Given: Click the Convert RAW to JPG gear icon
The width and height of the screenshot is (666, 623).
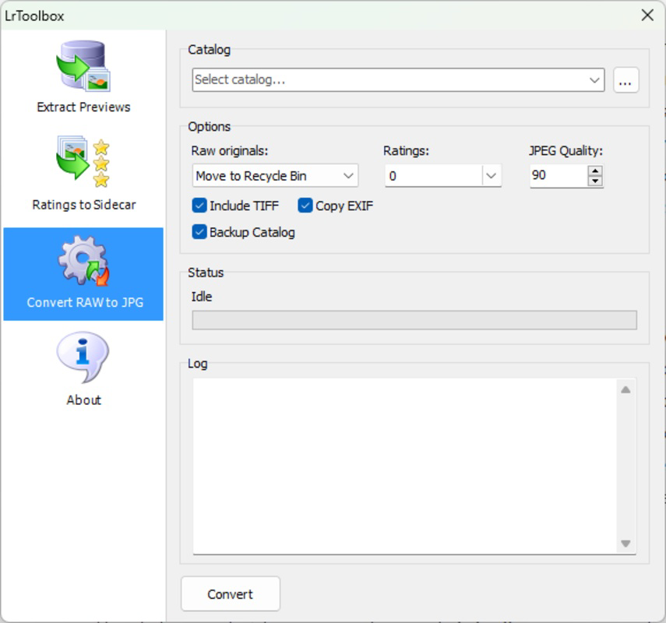Looking at the screenshot, I should [x=83, y=261].
